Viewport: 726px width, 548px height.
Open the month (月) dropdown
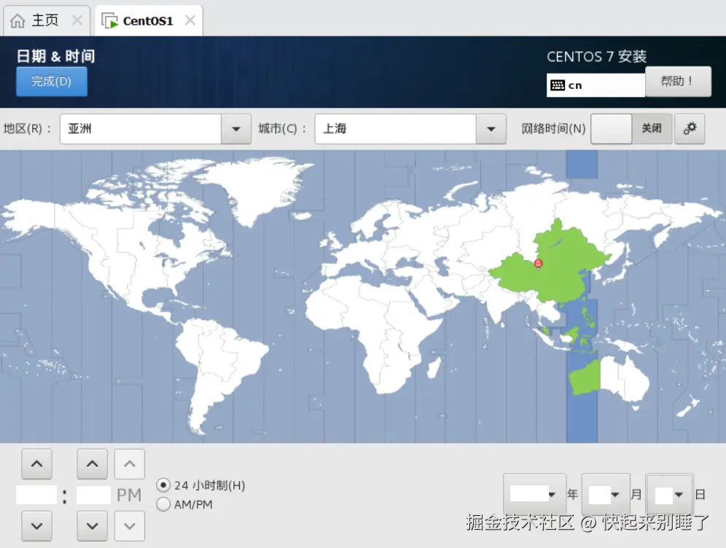[x=605, y=494]
